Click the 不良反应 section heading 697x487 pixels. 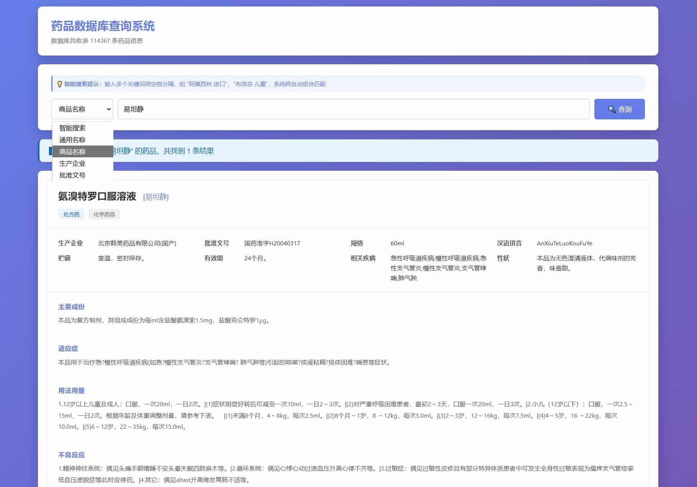click(x=71, y=455)
